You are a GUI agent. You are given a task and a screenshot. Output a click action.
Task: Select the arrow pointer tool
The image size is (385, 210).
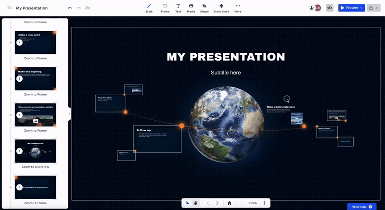188,203
